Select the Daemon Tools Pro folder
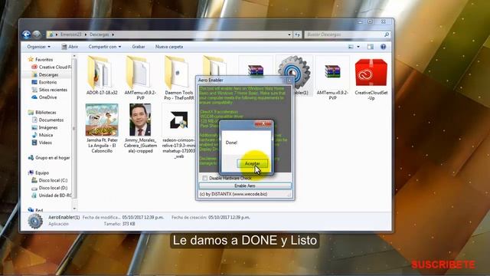The height and width of the screenshot is (276, 490). (178, 77)
